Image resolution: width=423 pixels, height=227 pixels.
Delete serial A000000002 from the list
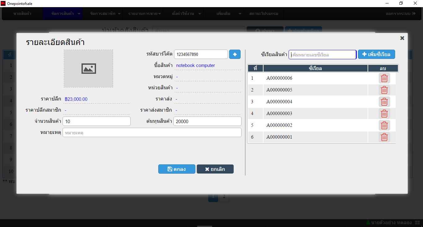pos(384,125)
